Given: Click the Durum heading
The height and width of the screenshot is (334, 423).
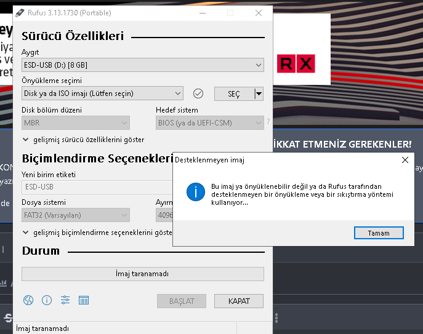Looking at the screenshot, I should click(x=41, y=251).
